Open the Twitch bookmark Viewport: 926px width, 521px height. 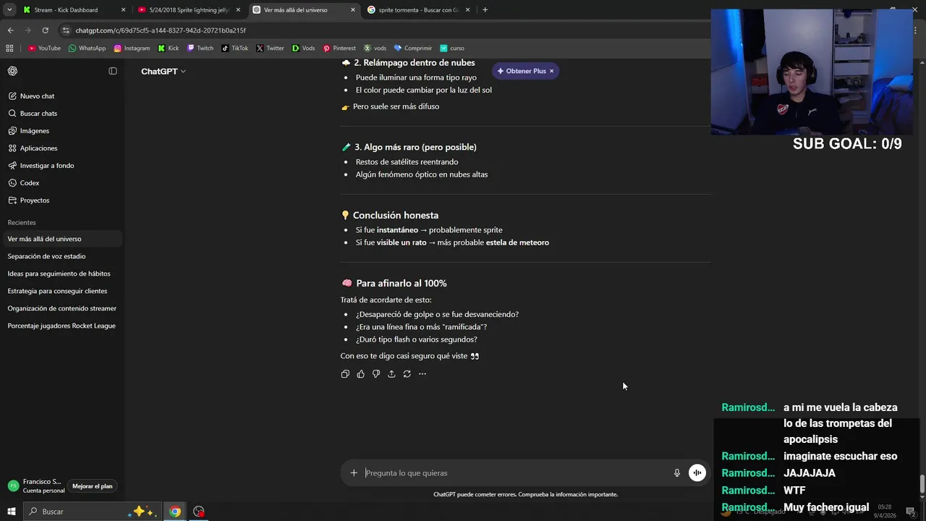(x=200, y=48)
